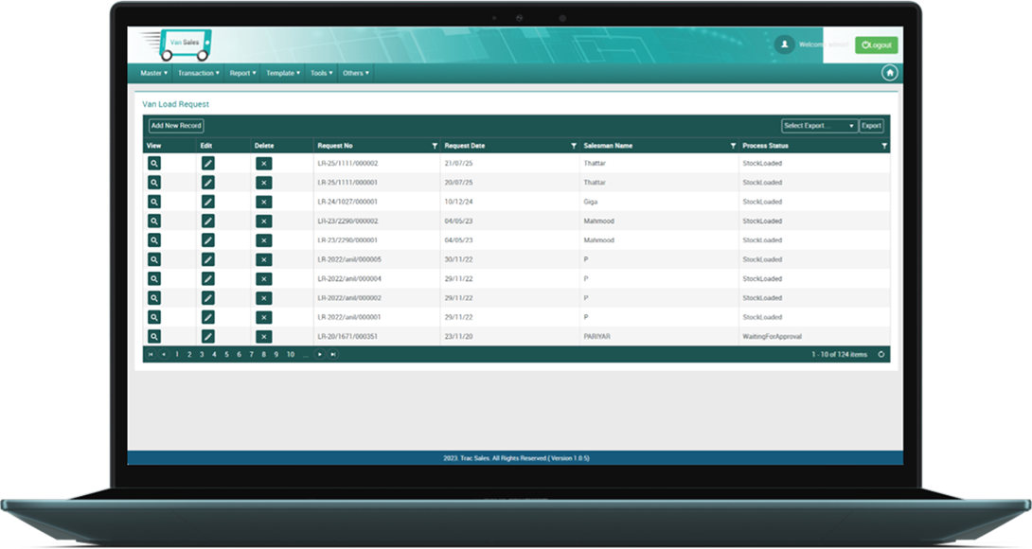This screenshot has height=549, width=1032.
Task: Click the home icon in the navigation bar
Action: point(889,73)
